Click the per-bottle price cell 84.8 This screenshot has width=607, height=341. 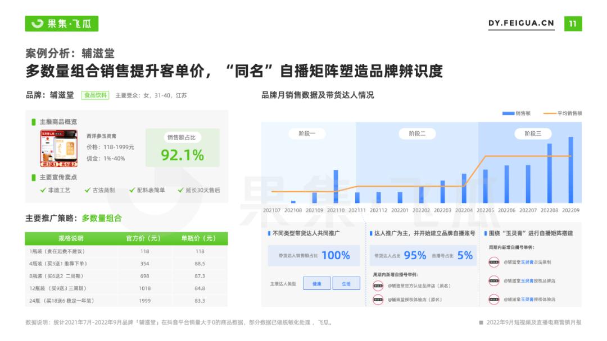pyautogui.click(x=200, y=288)
